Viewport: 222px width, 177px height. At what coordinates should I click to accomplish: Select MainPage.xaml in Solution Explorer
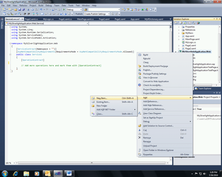point(192,39)
